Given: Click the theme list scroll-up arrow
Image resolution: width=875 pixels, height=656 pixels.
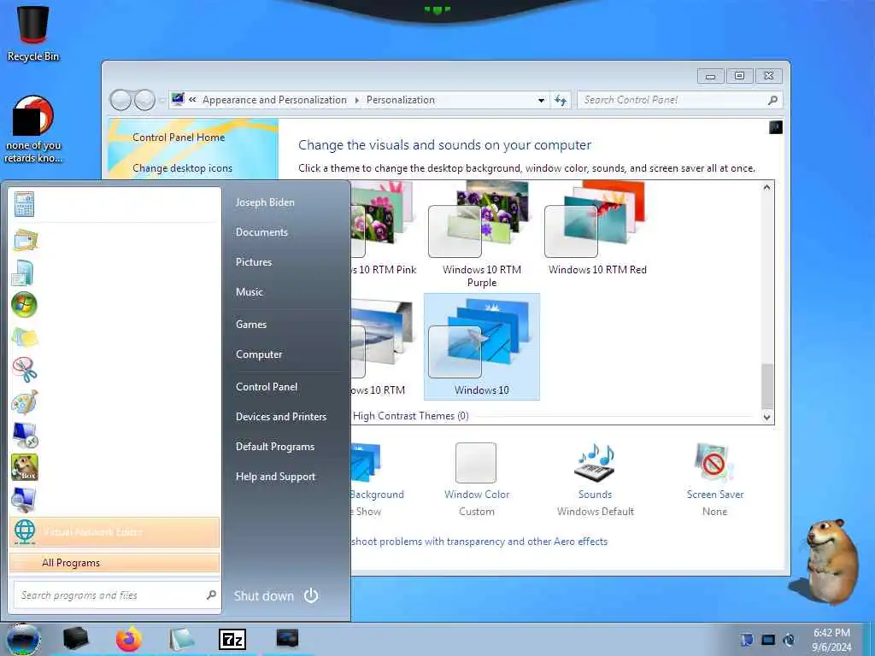Looking at the screenshot, I should (x=767, y=187).
